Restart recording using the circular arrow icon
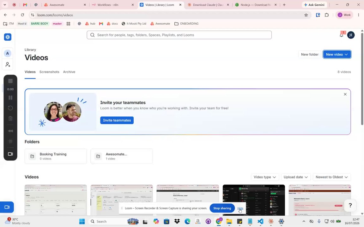Image resolution: width=364 pixels, height=227 pixels. 10,108
